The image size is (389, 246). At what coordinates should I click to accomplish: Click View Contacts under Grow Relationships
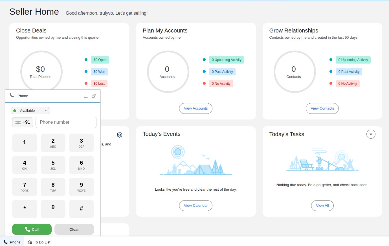click(322, 108)
